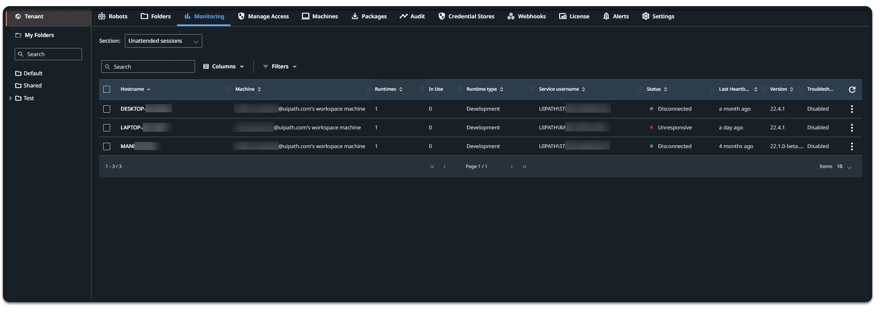880x312 pixels.
Task: Switch to the Folders tab
Action: (156, 16)
